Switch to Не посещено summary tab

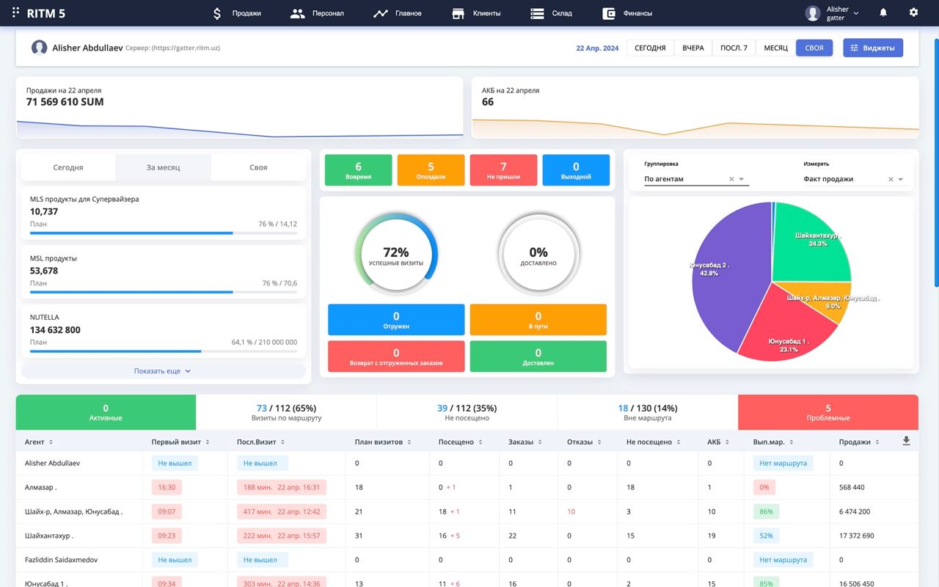467,412
